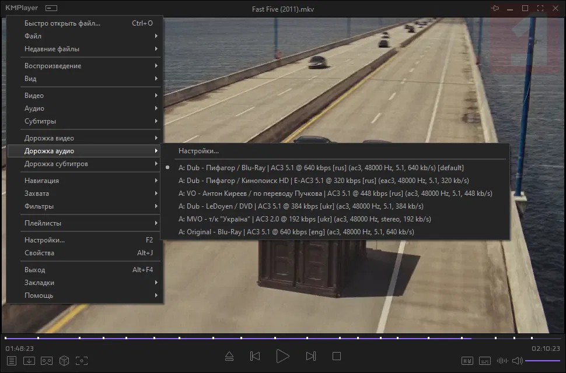Mute audio with the speaker icon
The image size is (566, 373).
(x=517, y=361)
